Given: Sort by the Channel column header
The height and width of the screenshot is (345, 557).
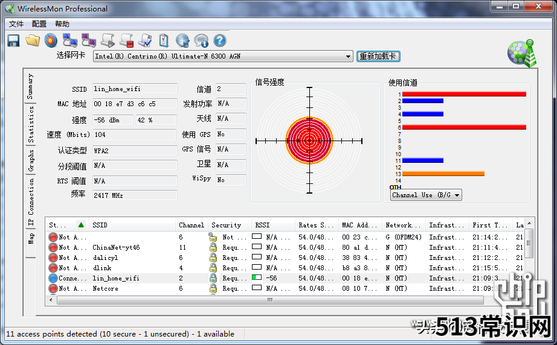Looking at the screenshot, I should 192,225.
